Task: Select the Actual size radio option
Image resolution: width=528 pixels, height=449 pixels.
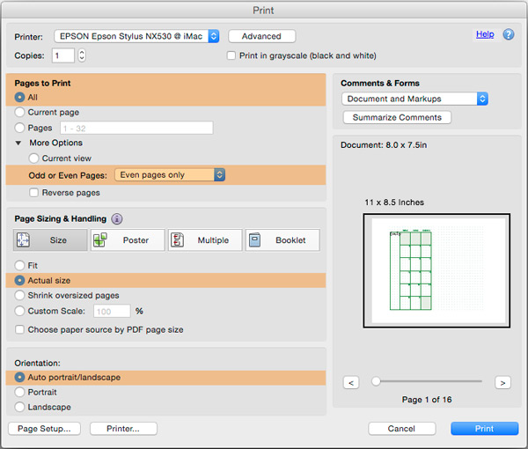Action: tap(19, 280)
